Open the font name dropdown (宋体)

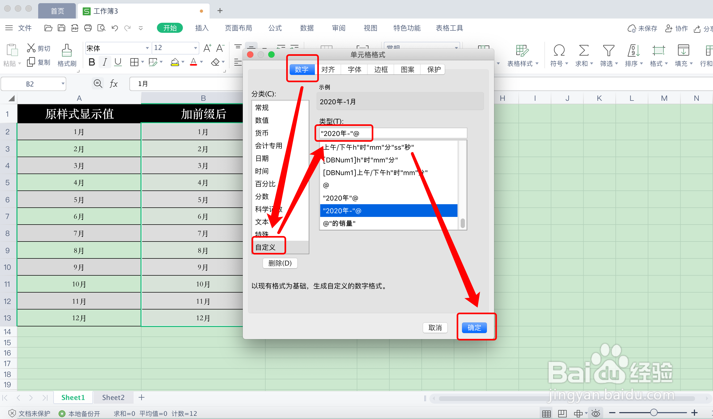(147, 48)
